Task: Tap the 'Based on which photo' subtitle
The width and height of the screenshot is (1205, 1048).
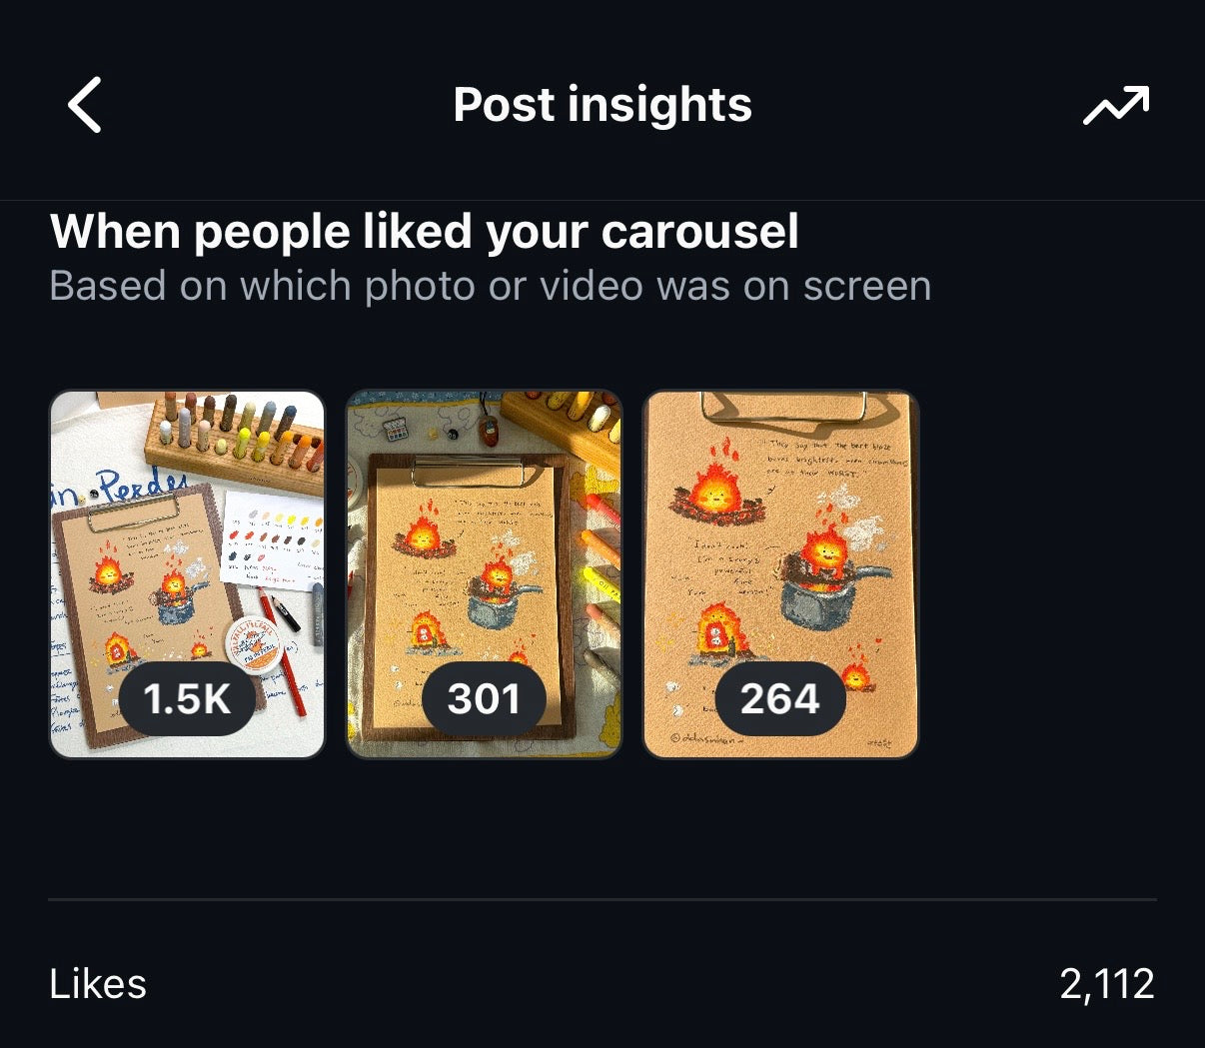Action: pos(490,287)
